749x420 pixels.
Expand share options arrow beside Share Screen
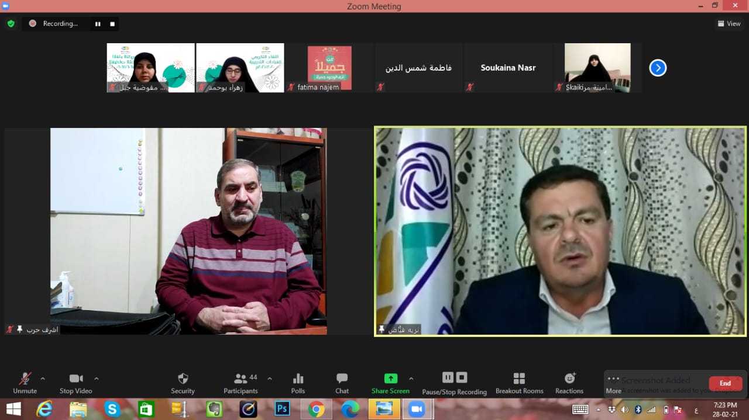411,379
